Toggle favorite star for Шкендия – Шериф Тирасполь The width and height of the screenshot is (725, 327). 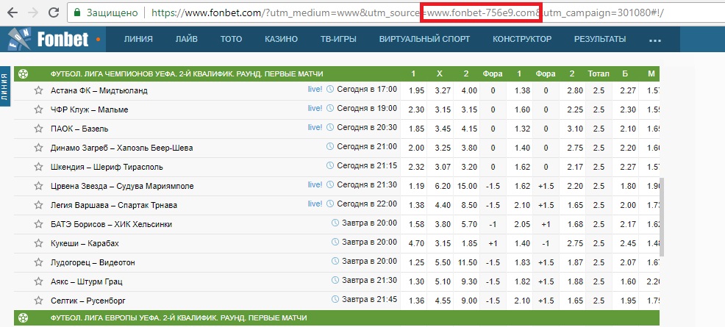click(38, 167)
